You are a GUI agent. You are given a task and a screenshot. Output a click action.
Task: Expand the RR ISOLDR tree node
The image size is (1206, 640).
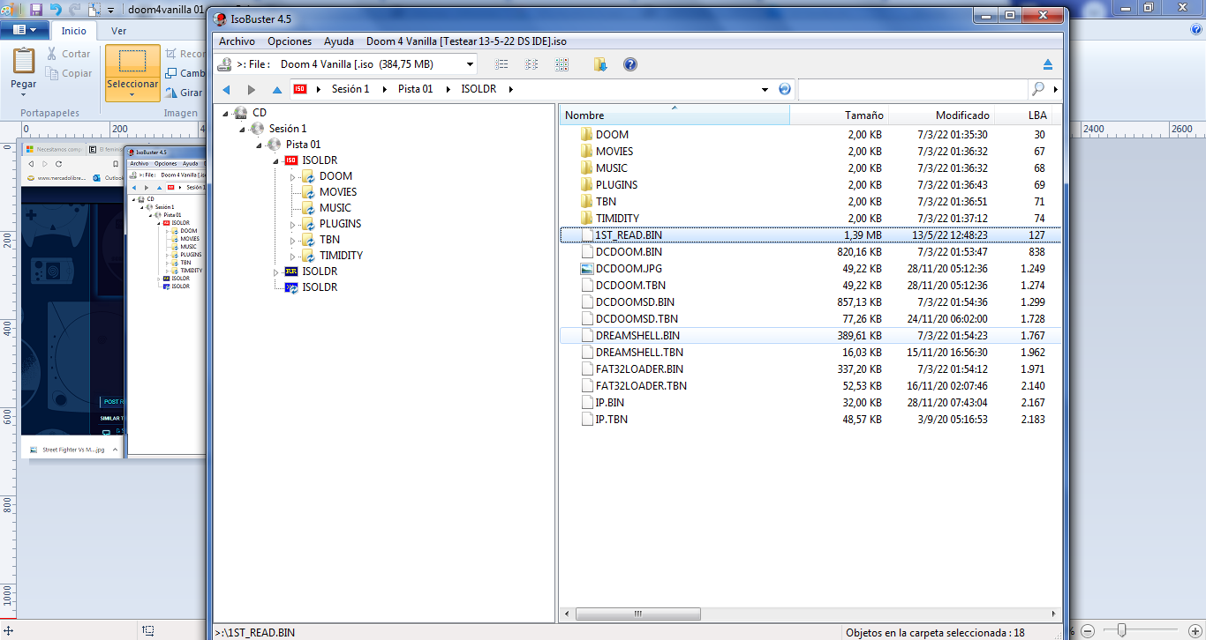pyautogui.click(x=276, y=272)
